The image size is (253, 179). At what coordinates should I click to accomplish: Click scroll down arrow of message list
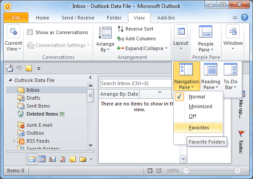pos(183,159)
